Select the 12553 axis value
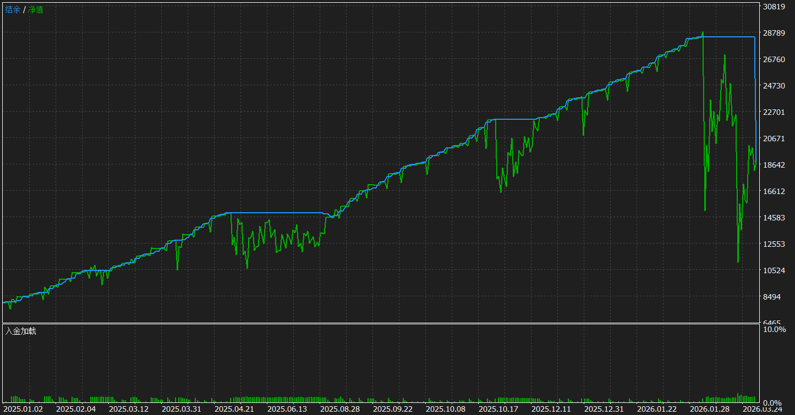Viewport: 795px width, 415px height. tap(774, 244)
